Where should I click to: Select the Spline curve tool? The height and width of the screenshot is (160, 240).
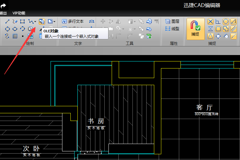(x=7, y=36)
